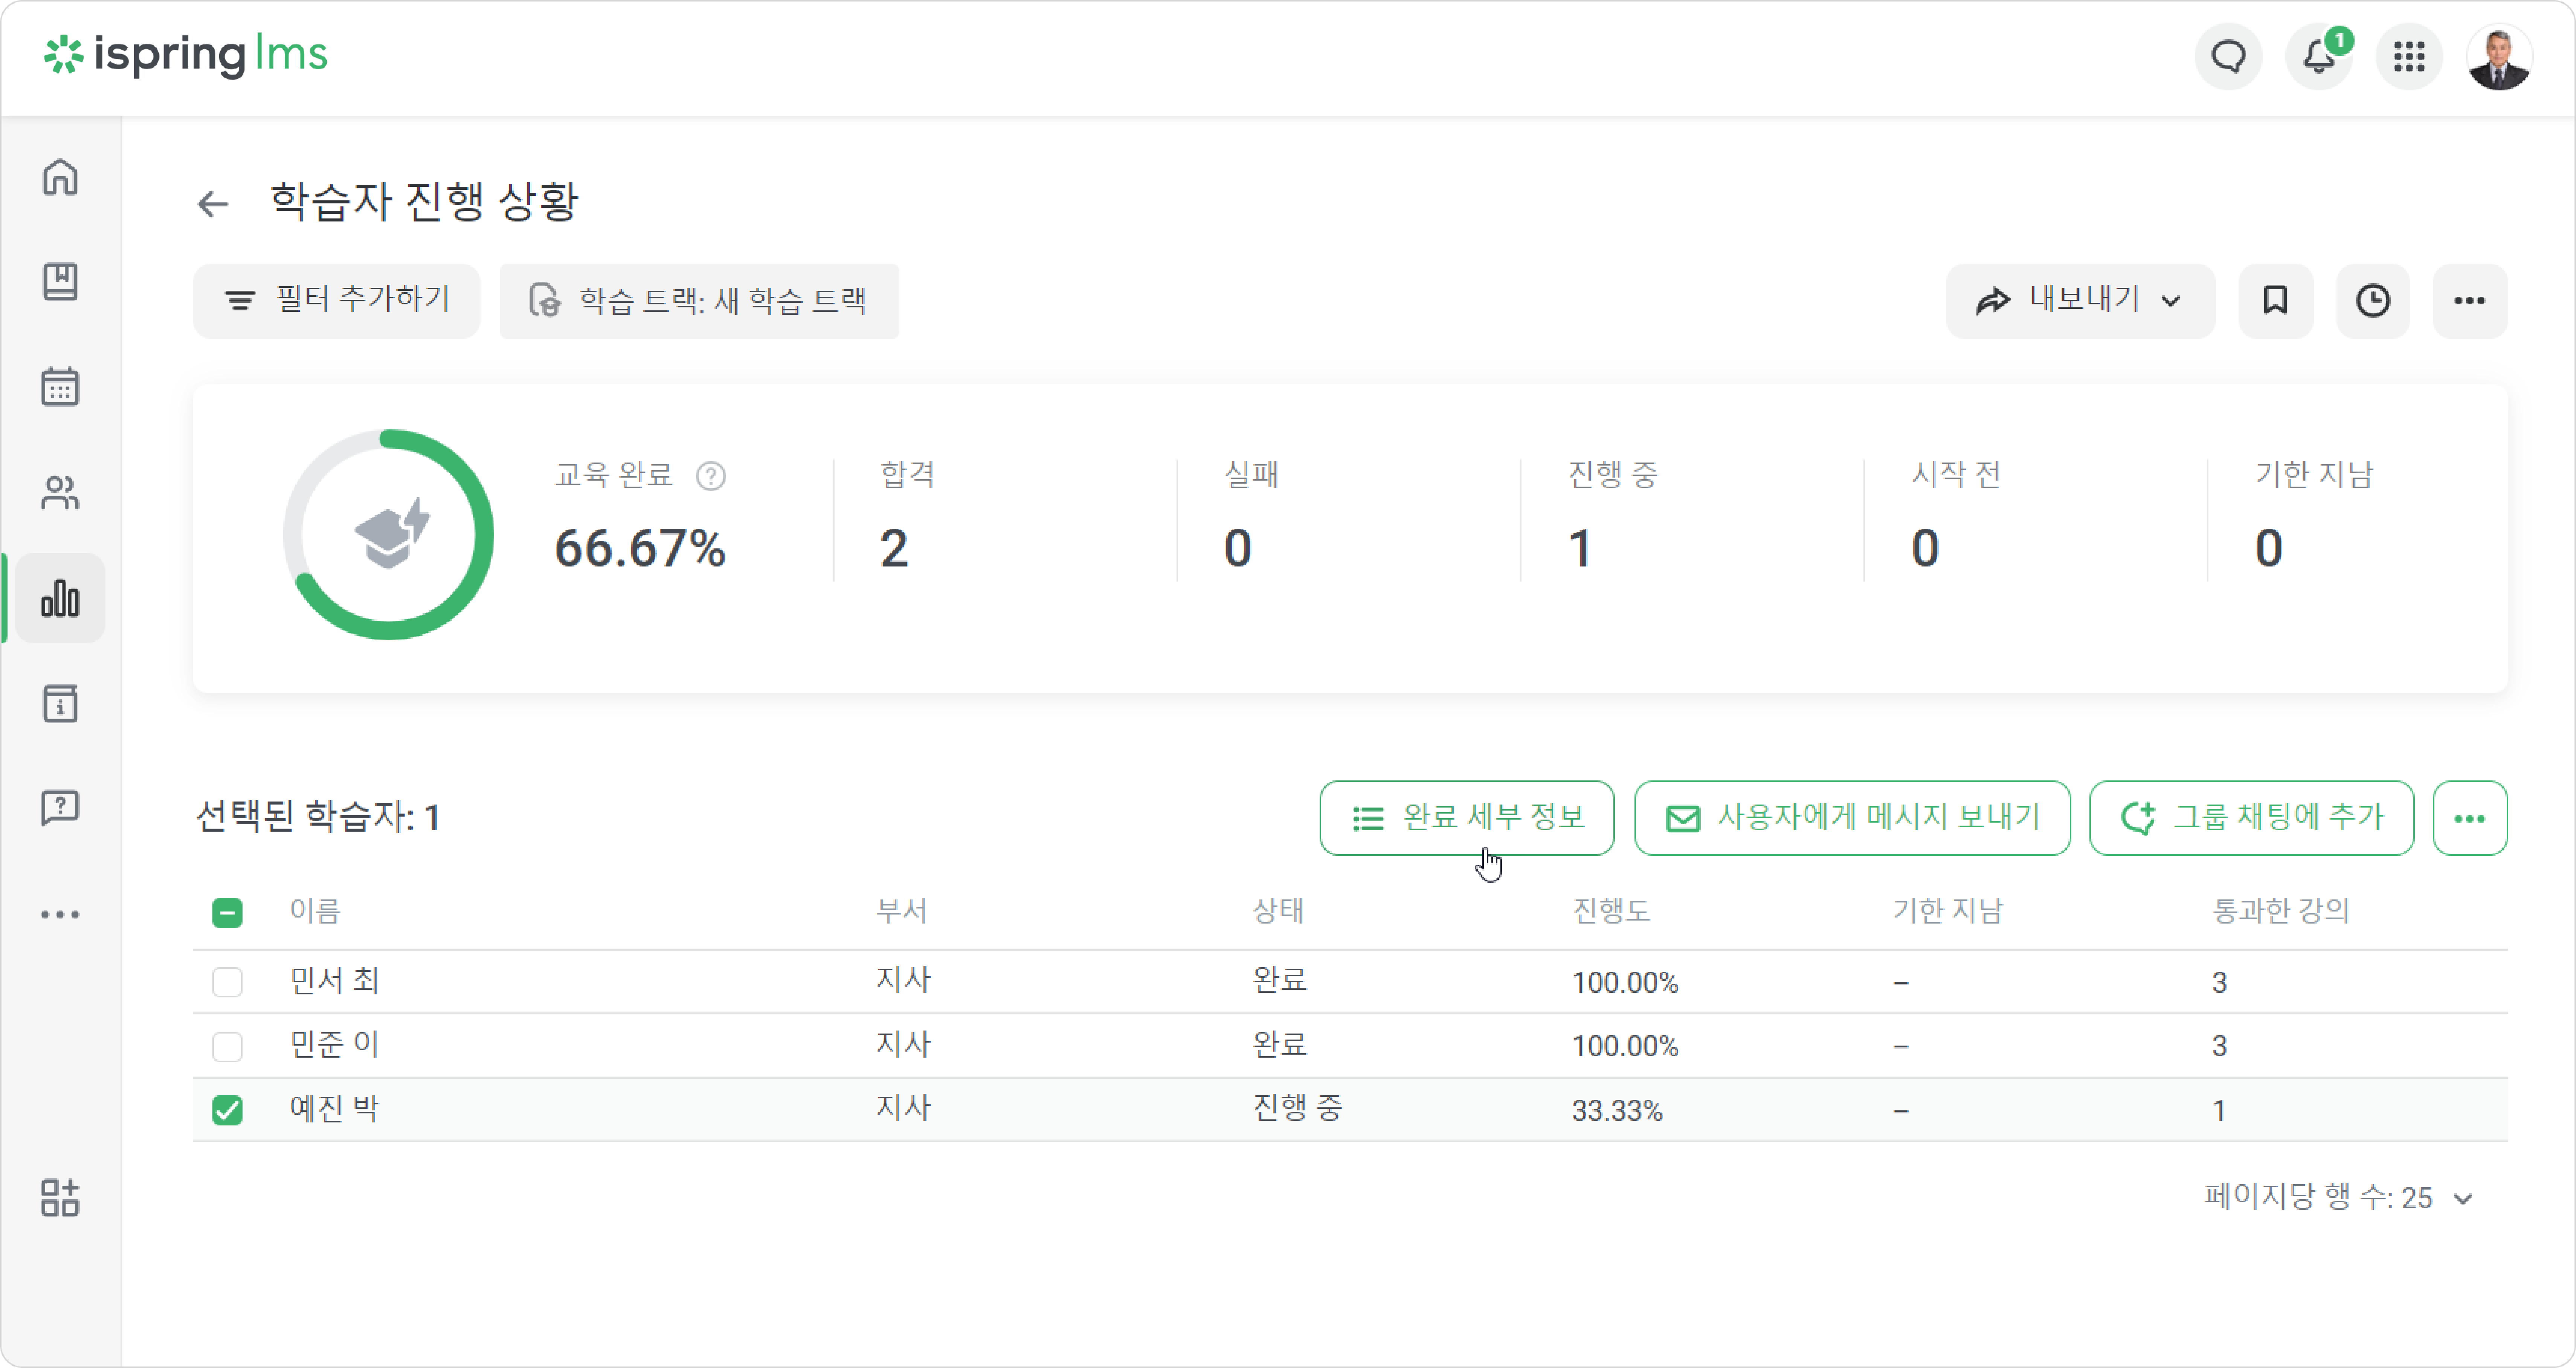This screenshot has height=1368, width=2576.
Task: Go back with the left arrow
Action: (213, 204)
